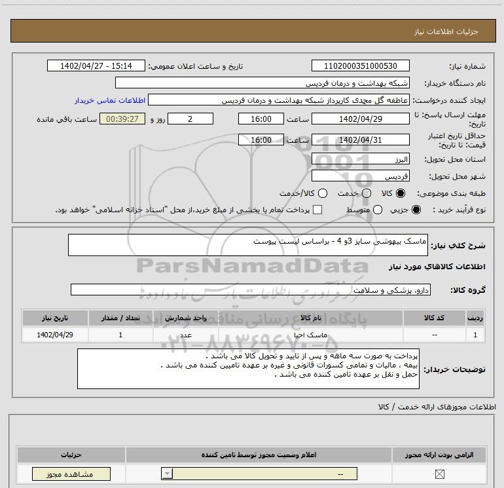
Task: Click the ردیف column header
Action: click(x=475, y=318)
